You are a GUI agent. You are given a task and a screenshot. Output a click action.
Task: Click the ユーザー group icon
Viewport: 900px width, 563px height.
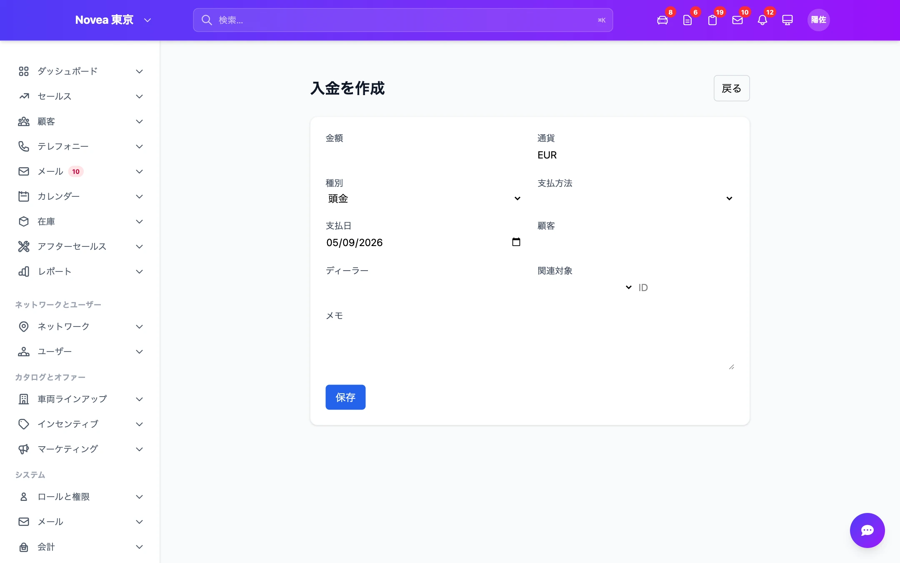[x=24, y=352]
